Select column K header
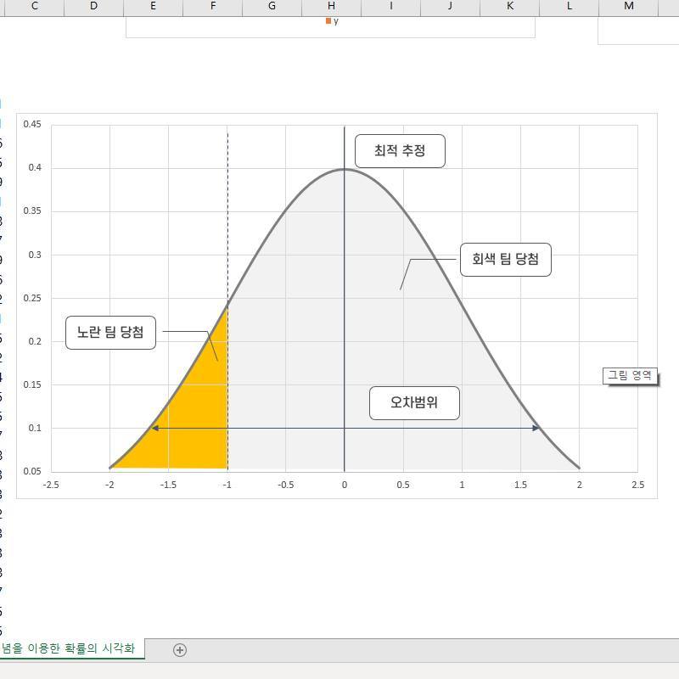The height and width of the screenshot is (679, 679). coord(510,8)
